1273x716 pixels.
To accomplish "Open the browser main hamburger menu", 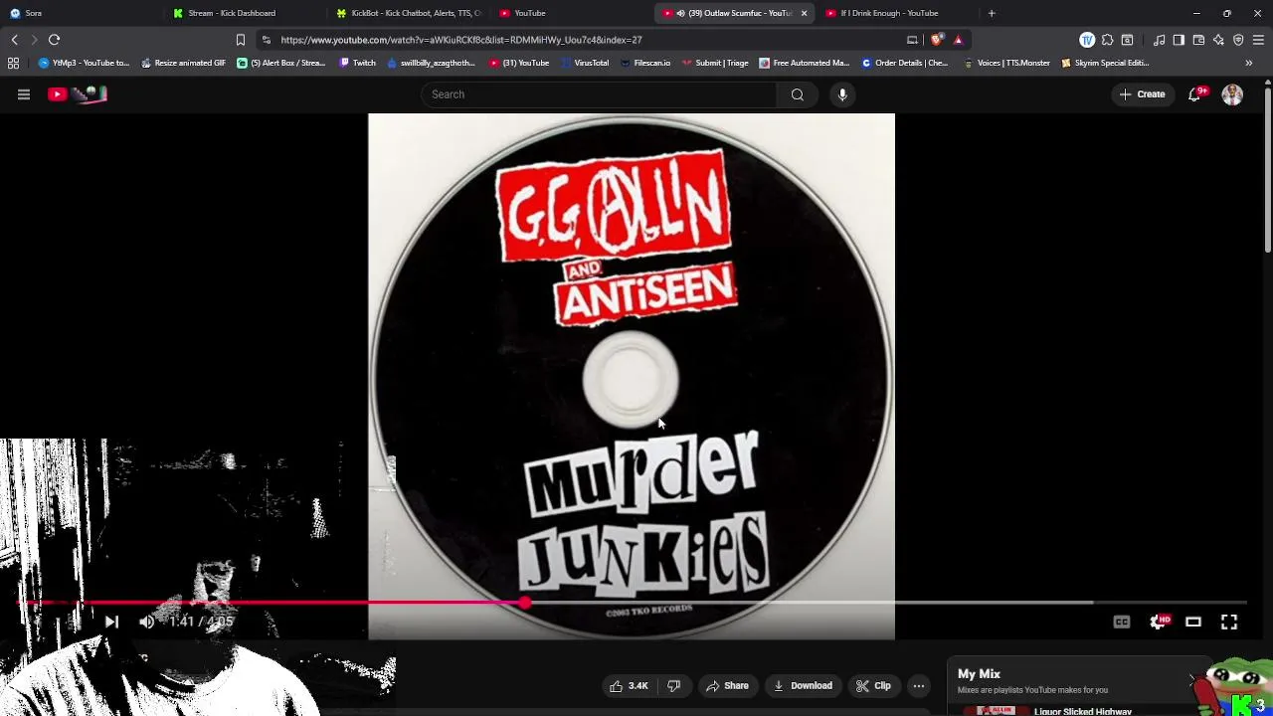I will pos(1258,40).
